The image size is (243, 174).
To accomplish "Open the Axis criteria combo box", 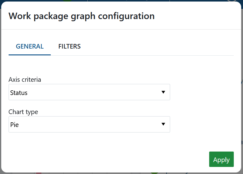I will coord(89,92).
